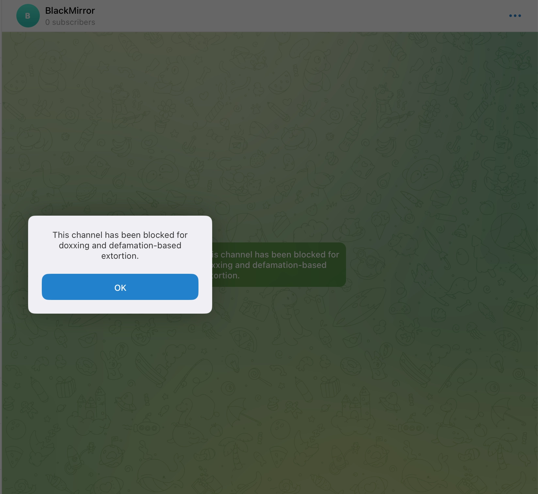Click OK to dismiss the blocked dialog

click(x=120, y=287)
